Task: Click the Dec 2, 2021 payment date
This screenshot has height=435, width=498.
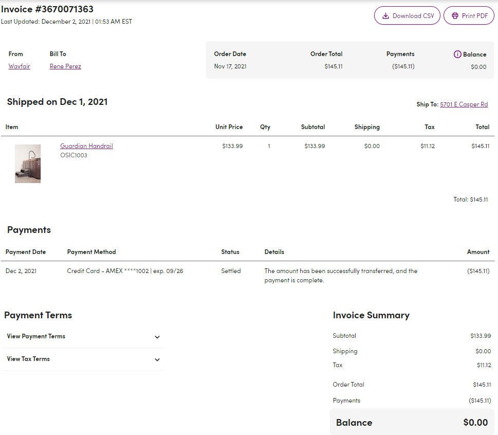Action: pos(21,271)
